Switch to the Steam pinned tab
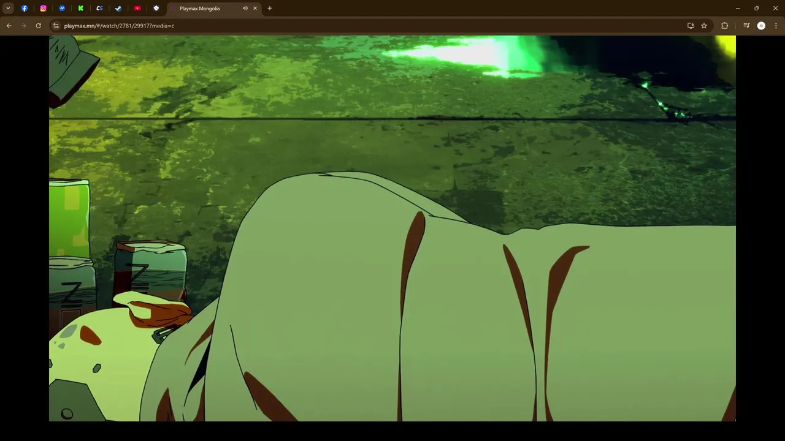785x441 pixels. 118,9
